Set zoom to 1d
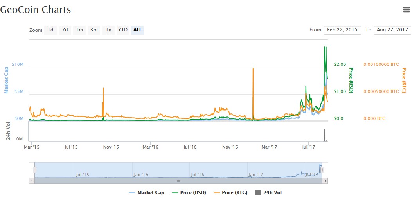 pyautogui.click(x=50, y=30)
